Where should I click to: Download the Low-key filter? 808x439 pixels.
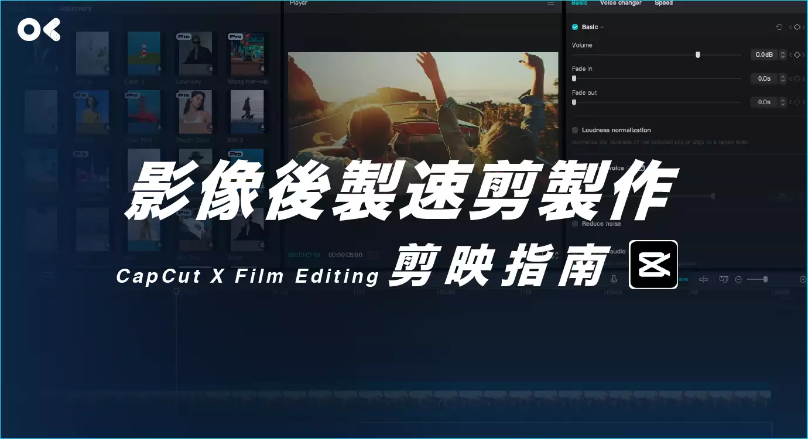coord(210,69)
